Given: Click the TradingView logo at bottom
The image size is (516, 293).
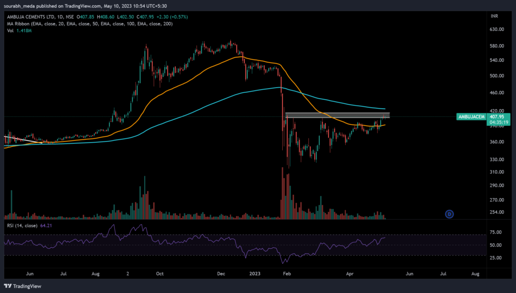Looking at the screenshot, I should pyautogui.click(x=23, y=286).
